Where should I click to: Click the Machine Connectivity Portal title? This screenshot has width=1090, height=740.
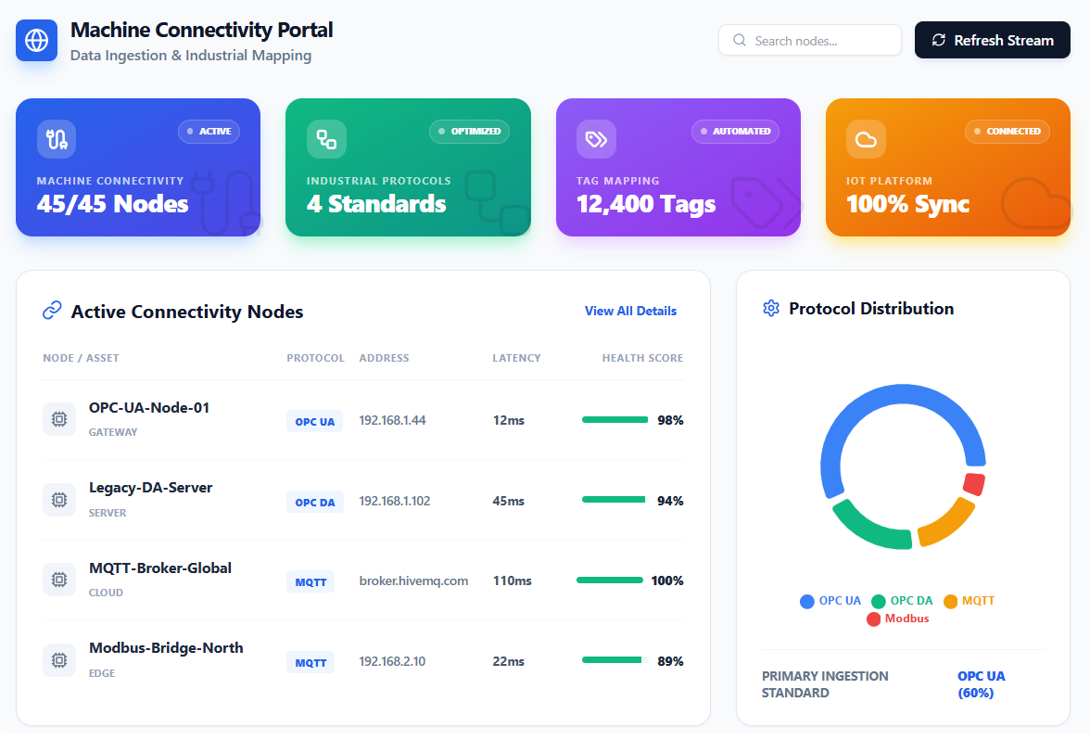point(202,30)
